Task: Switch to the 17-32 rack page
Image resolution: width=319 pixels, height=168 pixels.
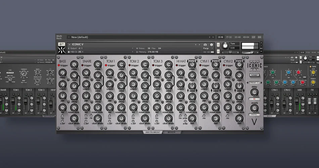Action: [229, 37]
